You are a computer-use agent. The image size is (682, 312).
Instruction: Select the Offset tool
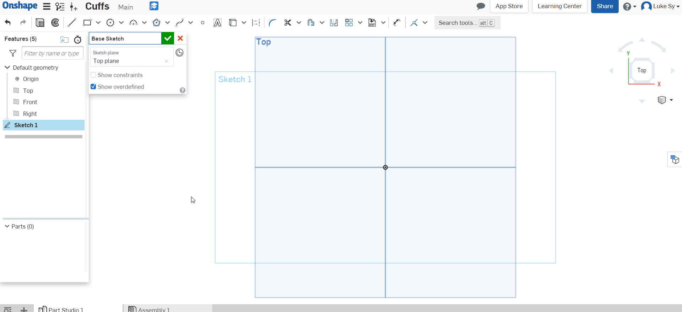311,23
